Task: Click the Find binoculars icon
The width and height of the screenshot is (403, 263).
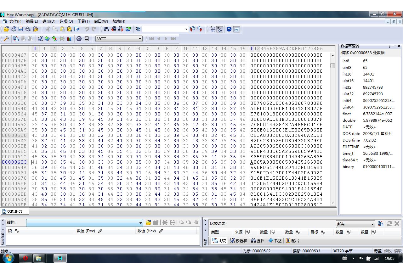Action: tap(106, 29)
